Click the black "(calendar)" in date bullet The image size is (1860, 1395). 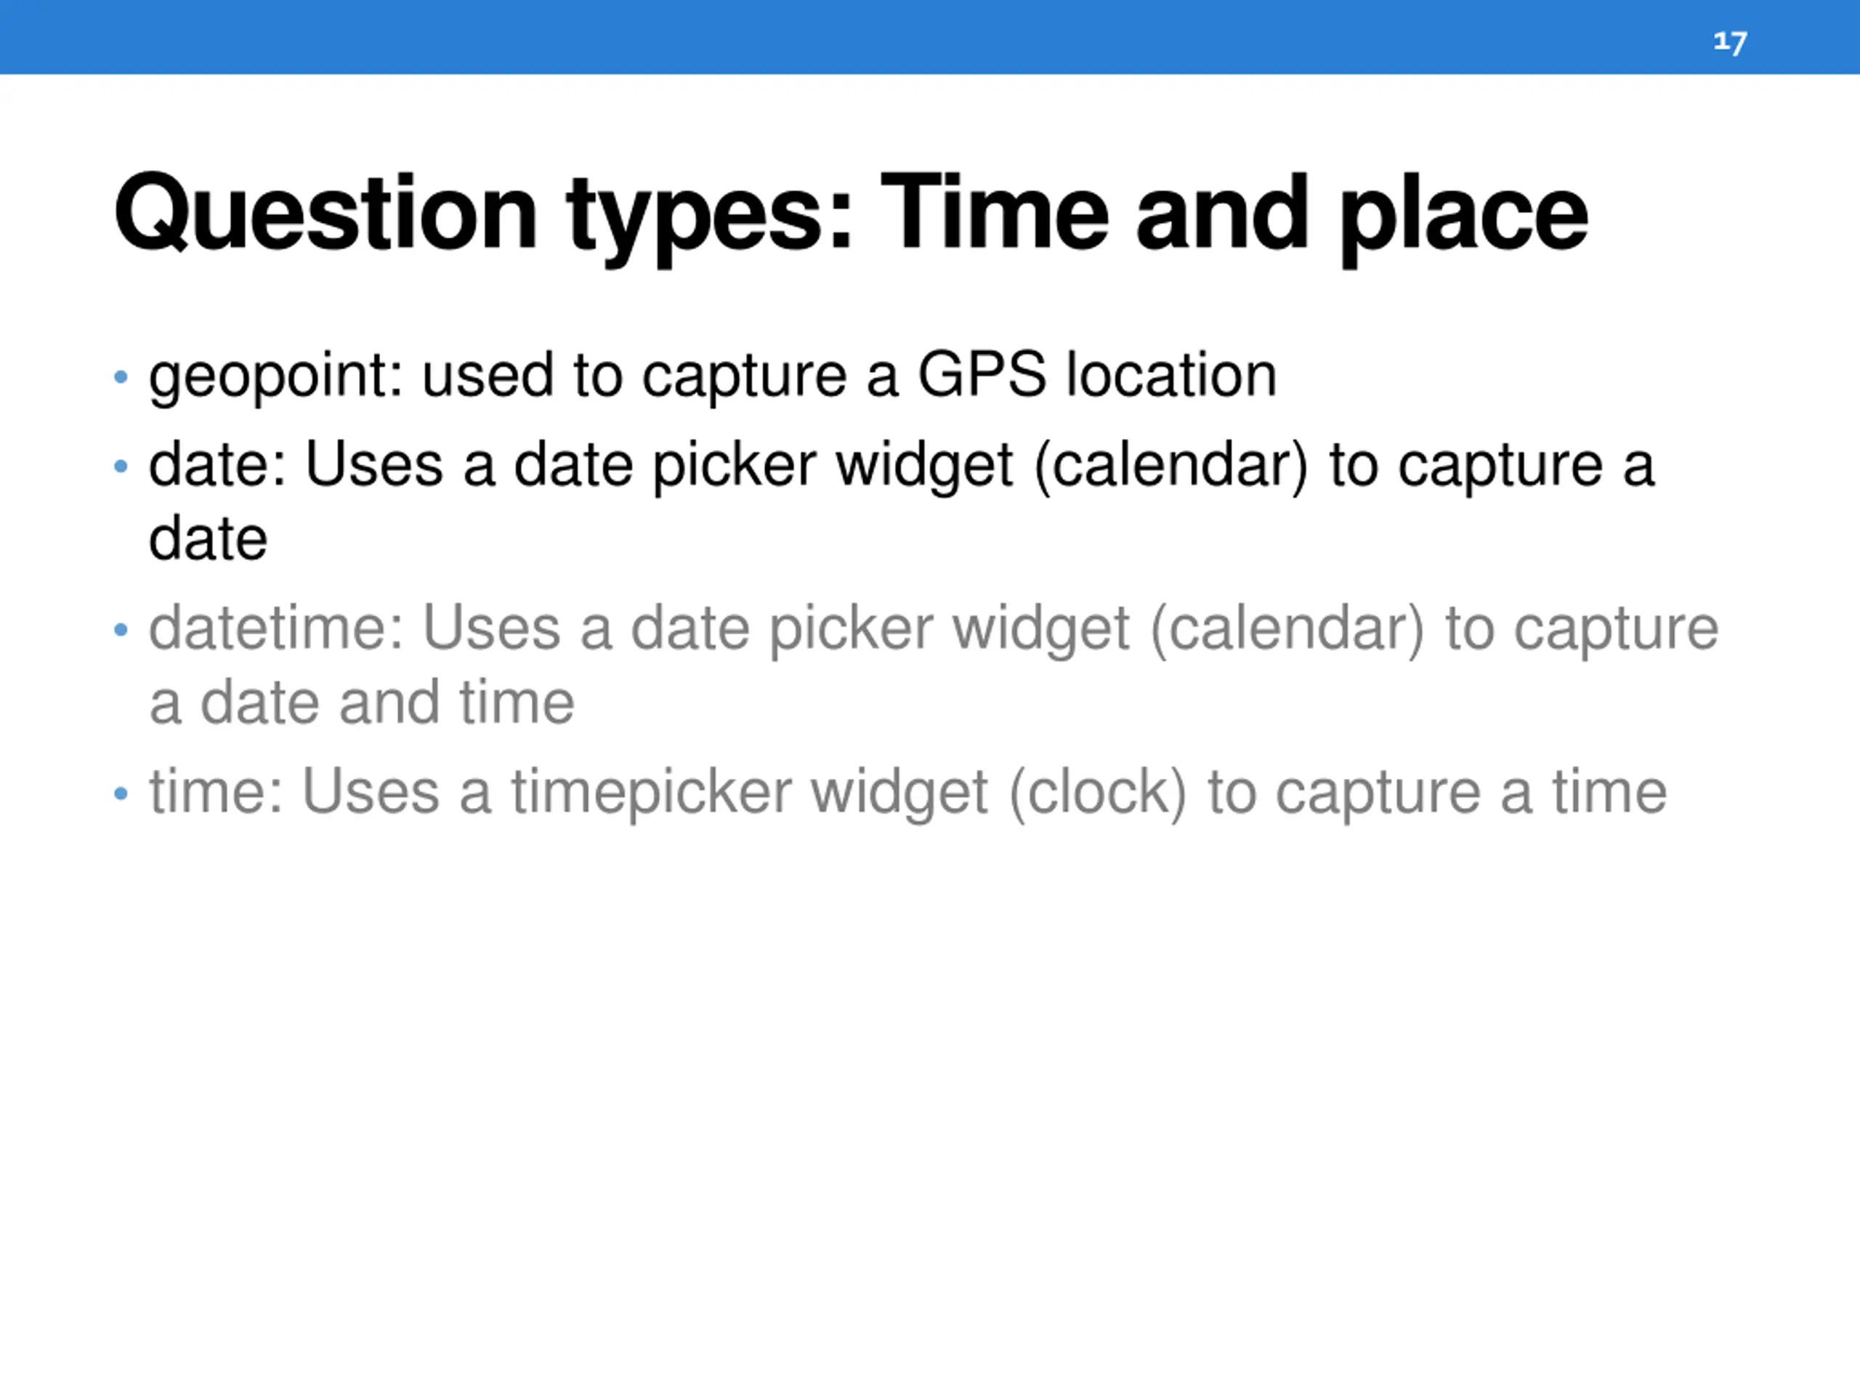1171,465
